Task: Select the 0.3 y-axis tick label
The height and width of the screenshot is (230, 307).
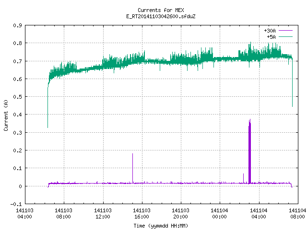Action: point(17,133)
